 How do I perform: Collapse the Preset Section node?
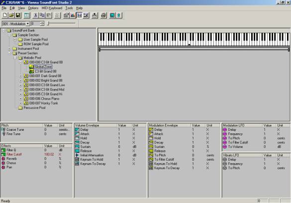pyautogui.click(x=9, y=53)
